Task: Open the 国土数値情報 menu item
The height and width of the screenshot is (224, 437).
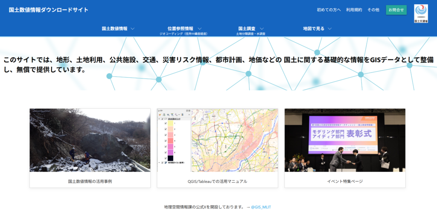Action: (114, 29)
